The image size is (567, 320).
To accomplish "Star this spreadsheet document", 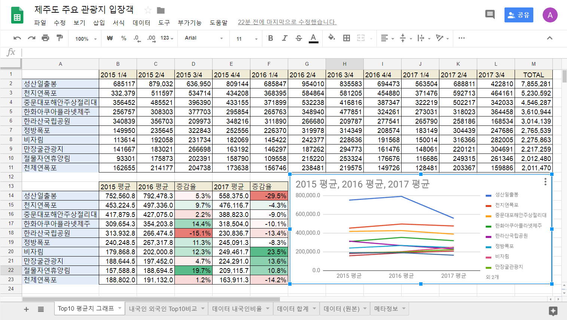I will point(148,10).
